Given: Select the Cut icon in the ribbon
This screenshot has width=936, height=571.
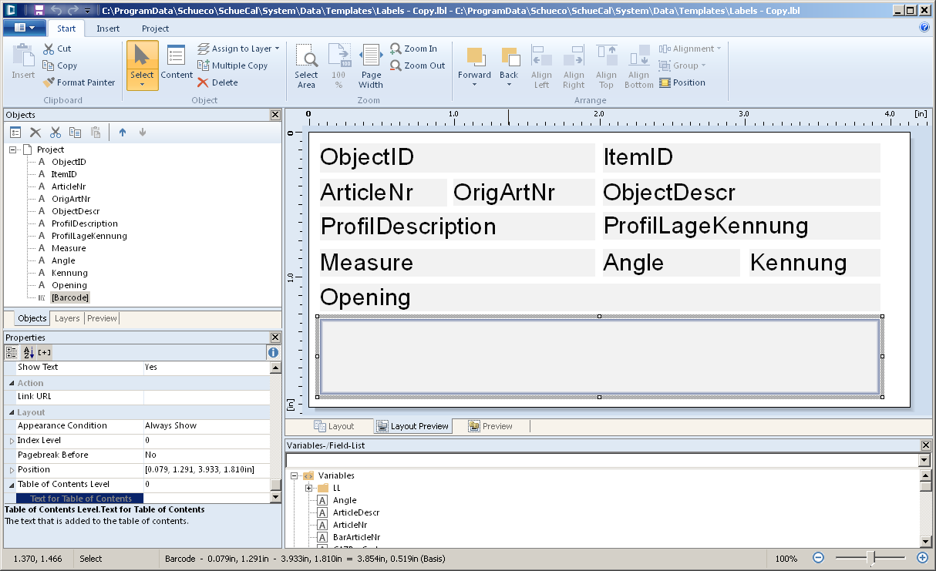Looking at the screenshot, I should point(56,49).
